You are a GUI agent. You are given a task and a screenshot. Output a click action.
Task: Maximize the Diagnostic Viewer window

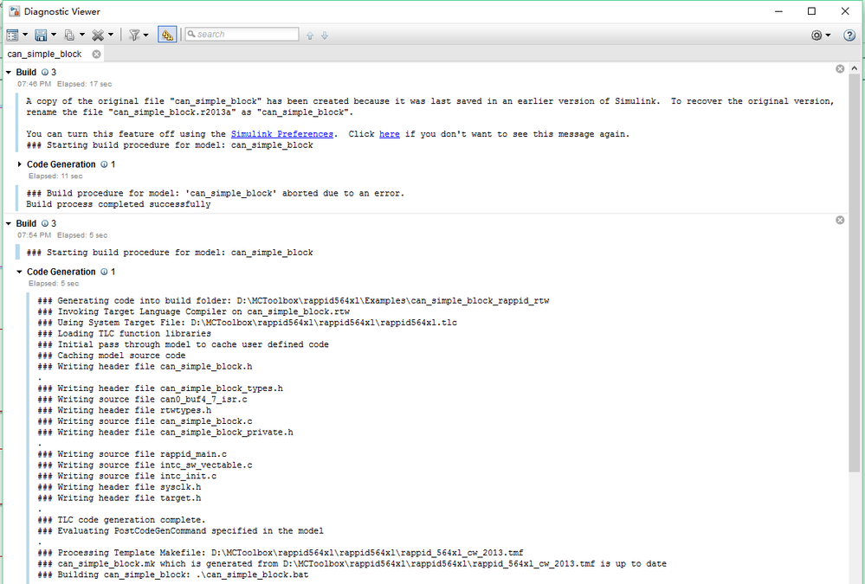click(811, 11)
